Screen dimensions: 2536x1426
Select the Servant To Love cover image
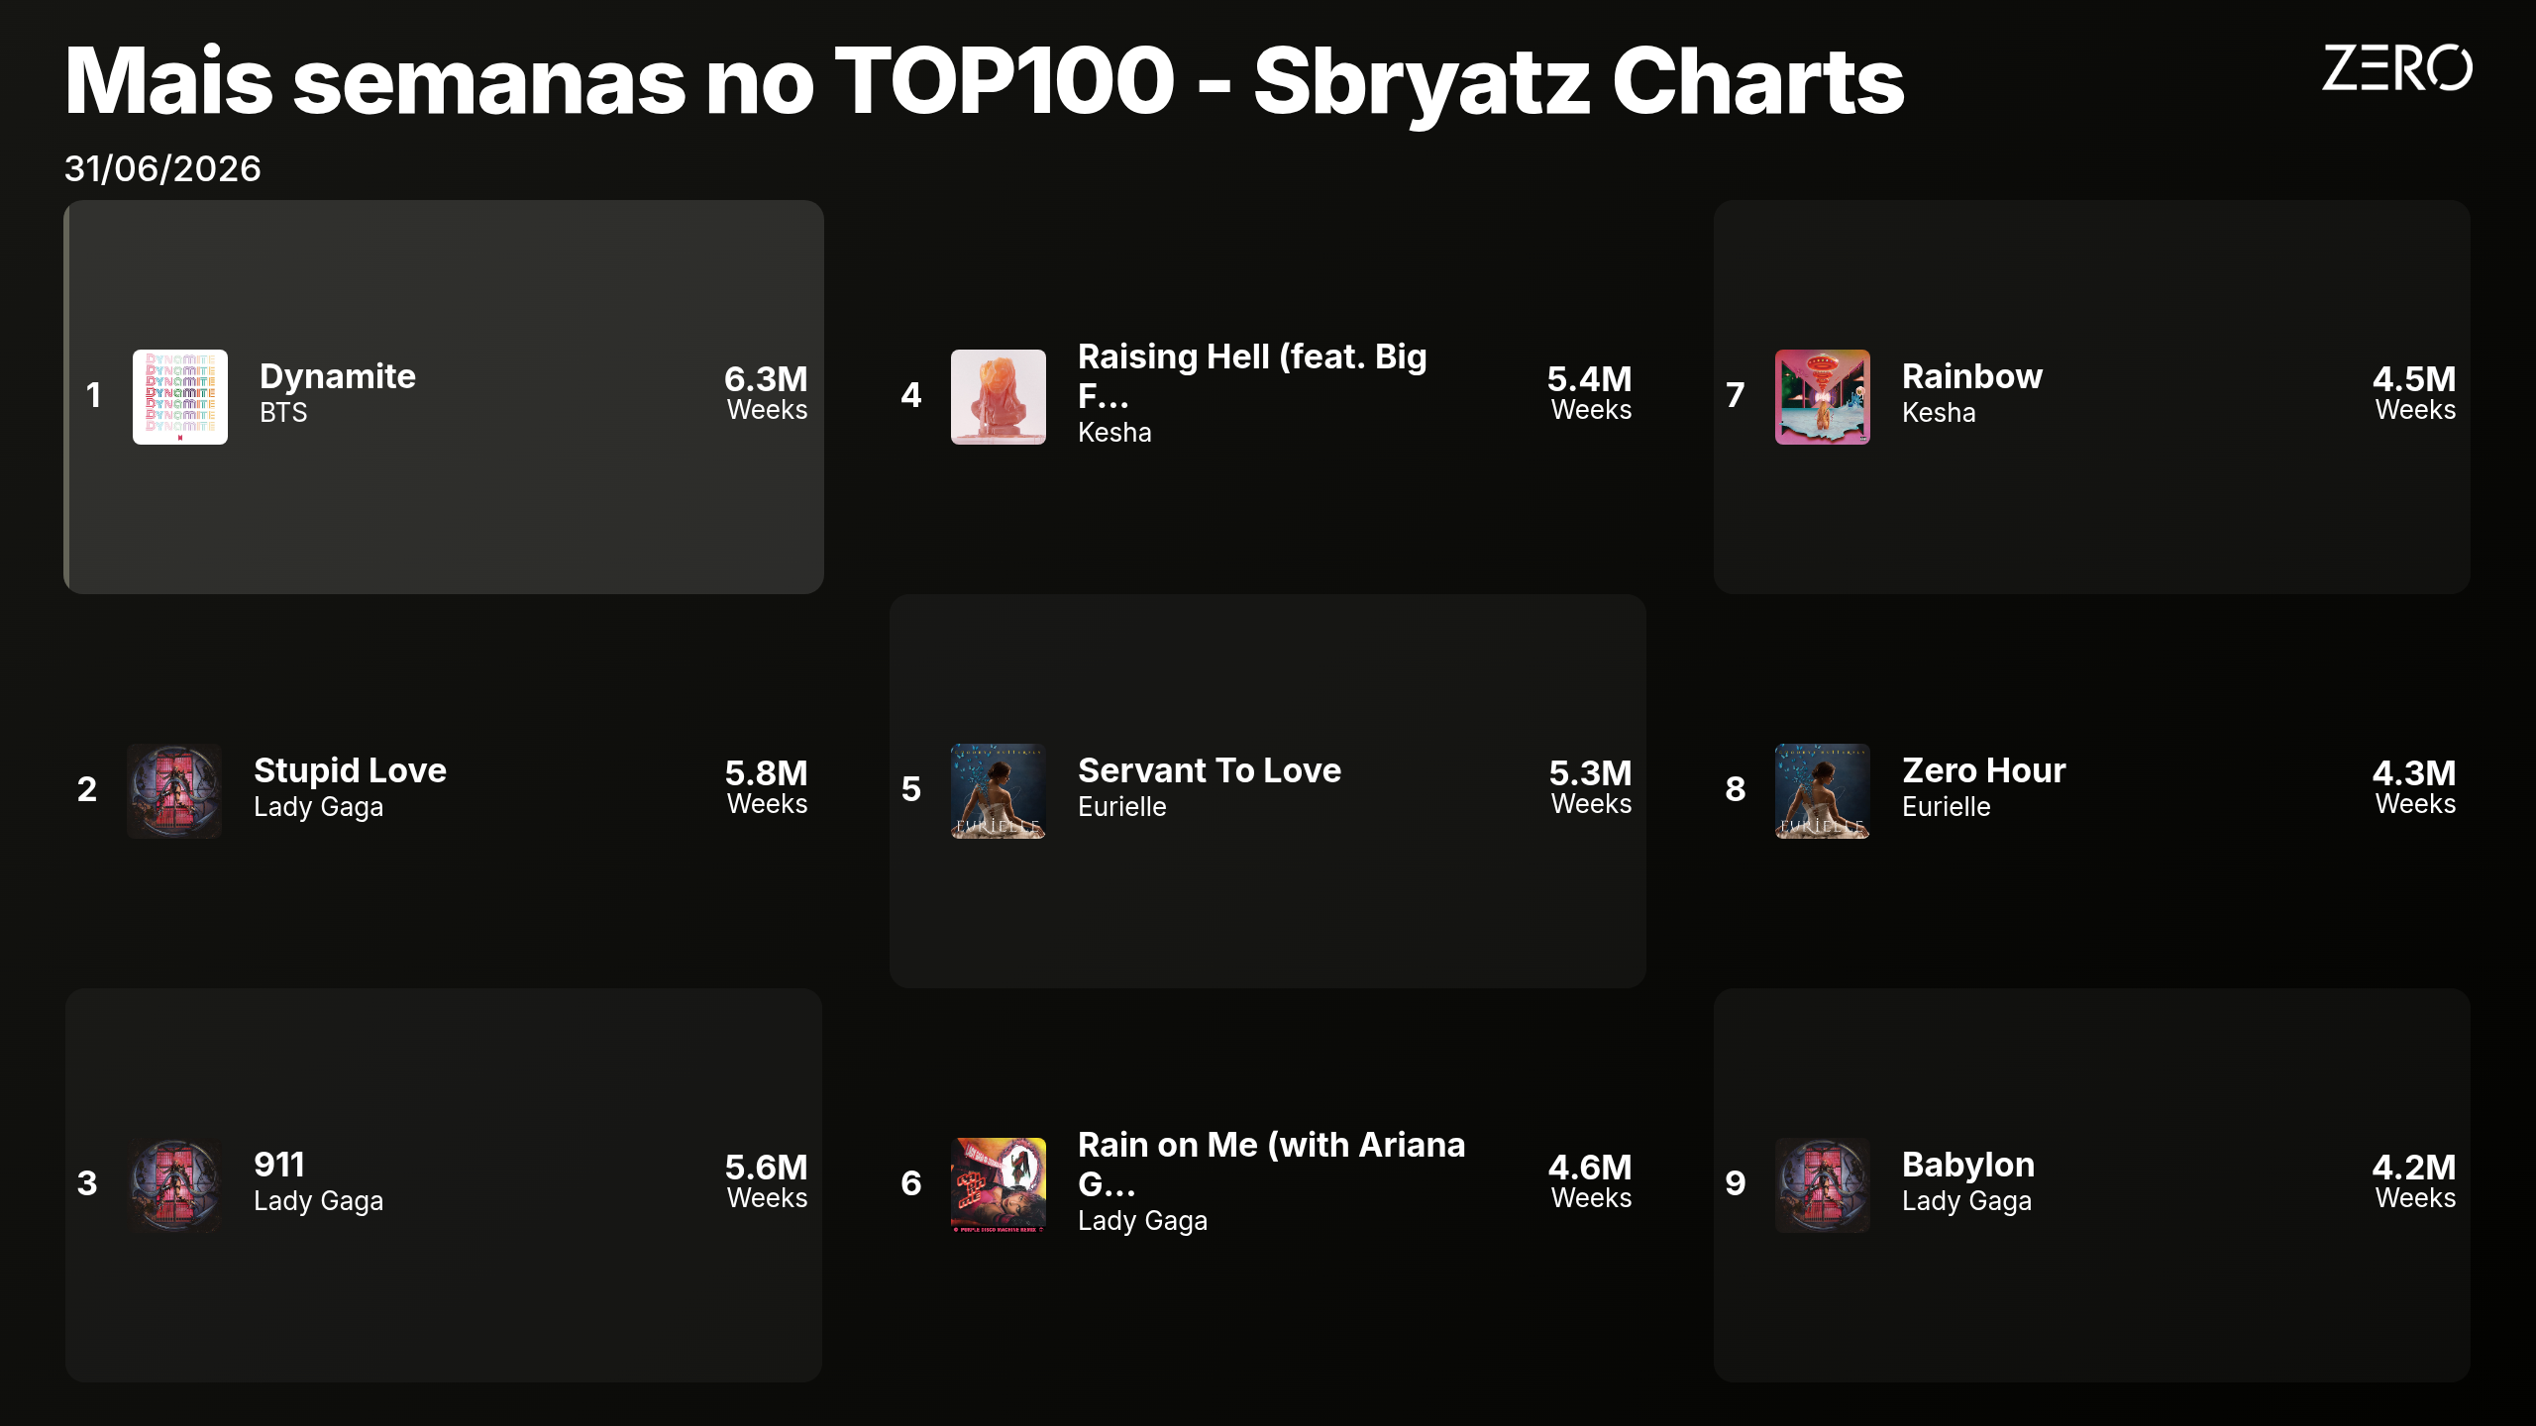point(999,790)
